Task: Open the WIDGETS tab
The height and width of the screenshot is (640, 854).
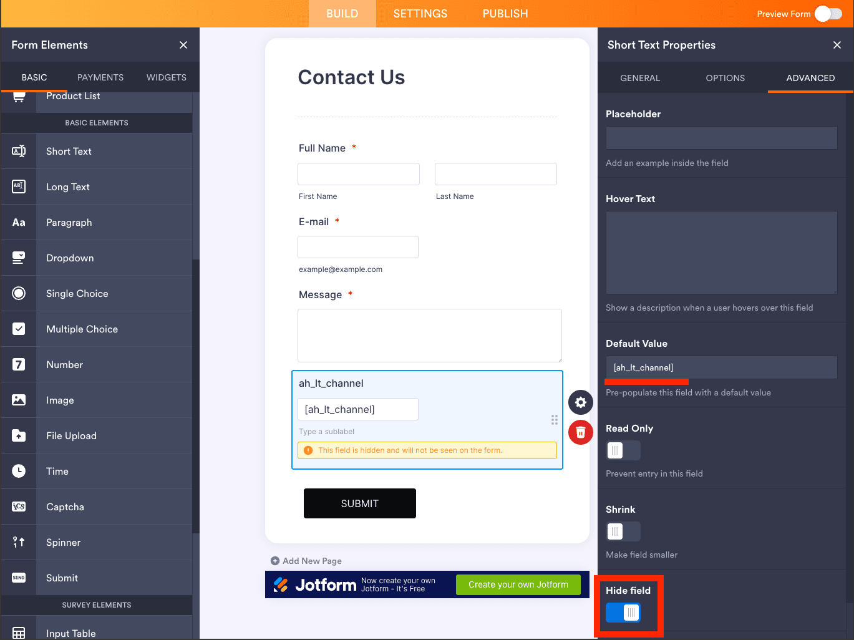Action: pyautogui.click(x=166, y=77)
